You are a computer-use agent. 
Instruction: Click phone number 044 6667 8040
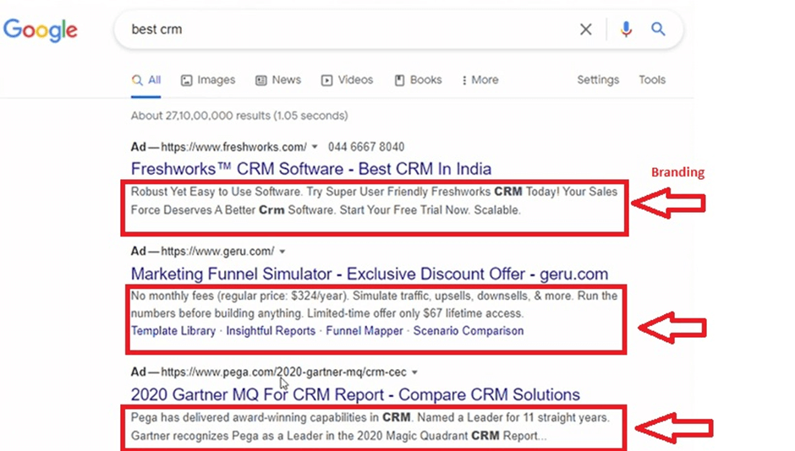coord(366,147)
